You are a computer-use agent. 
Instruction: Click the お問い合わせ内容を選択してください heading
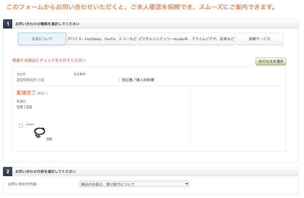(x=45, y=172)
